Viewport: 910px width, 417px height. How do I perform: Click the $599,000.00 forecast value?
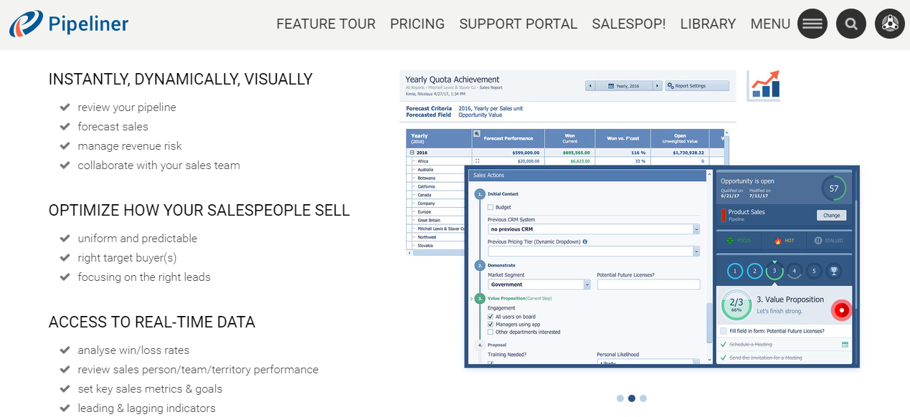(x=526, y=153)
